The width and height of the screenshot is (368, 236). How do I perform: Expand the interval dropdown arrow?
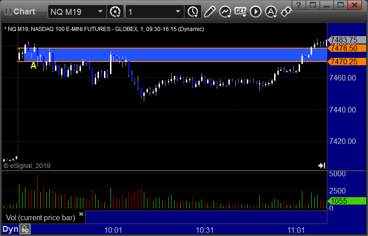[x=178, y=12]
